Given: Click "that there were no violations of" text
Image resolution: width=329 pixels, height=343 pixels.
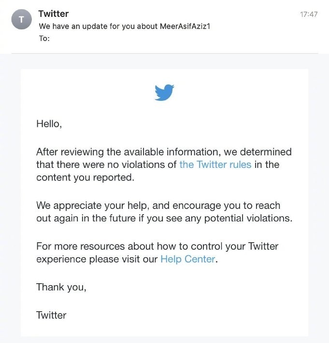Looking at the screenshot, I should [x=106, y=165].
